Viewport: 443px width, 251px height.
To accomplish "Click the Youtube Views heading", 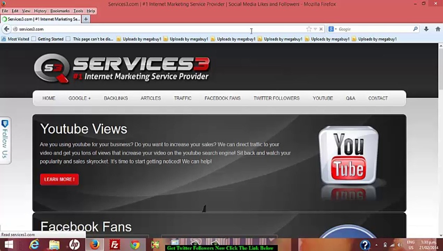I will tap(84, 129).
